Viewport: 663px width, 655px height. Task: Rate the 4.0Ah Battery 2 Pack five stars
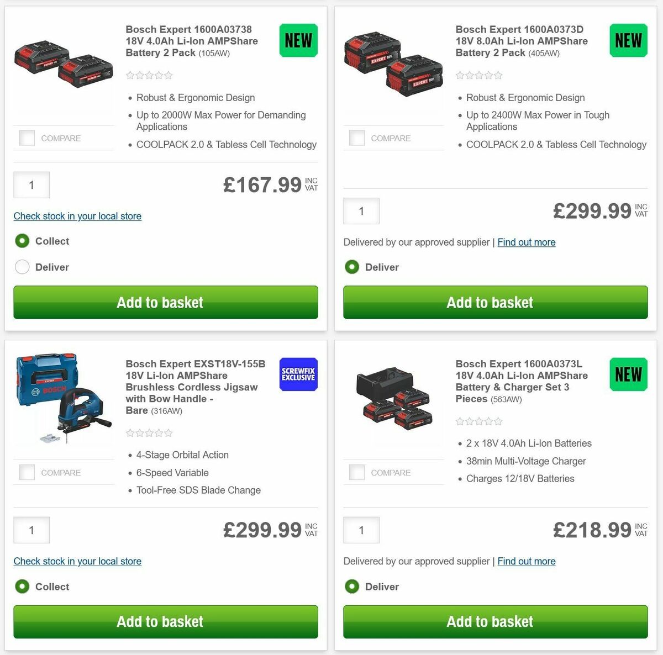(x=167, y=75)
